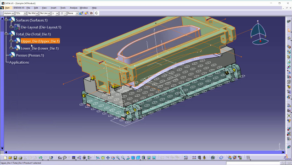Click the New document icon

5,158
